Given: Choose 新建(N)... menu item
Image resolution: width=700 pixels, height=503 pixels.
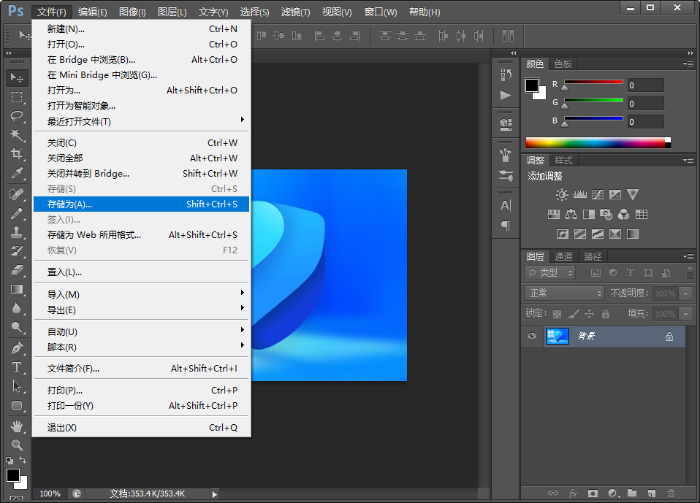Looking at the screenshot, I should [142, 29].
